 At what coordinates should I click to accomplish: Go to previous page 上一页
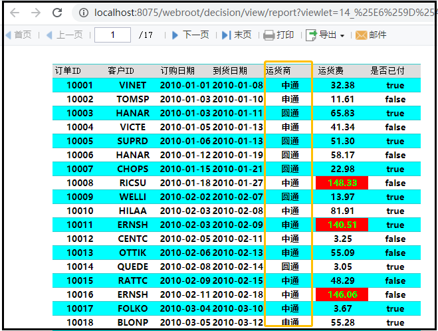(65, 35)
